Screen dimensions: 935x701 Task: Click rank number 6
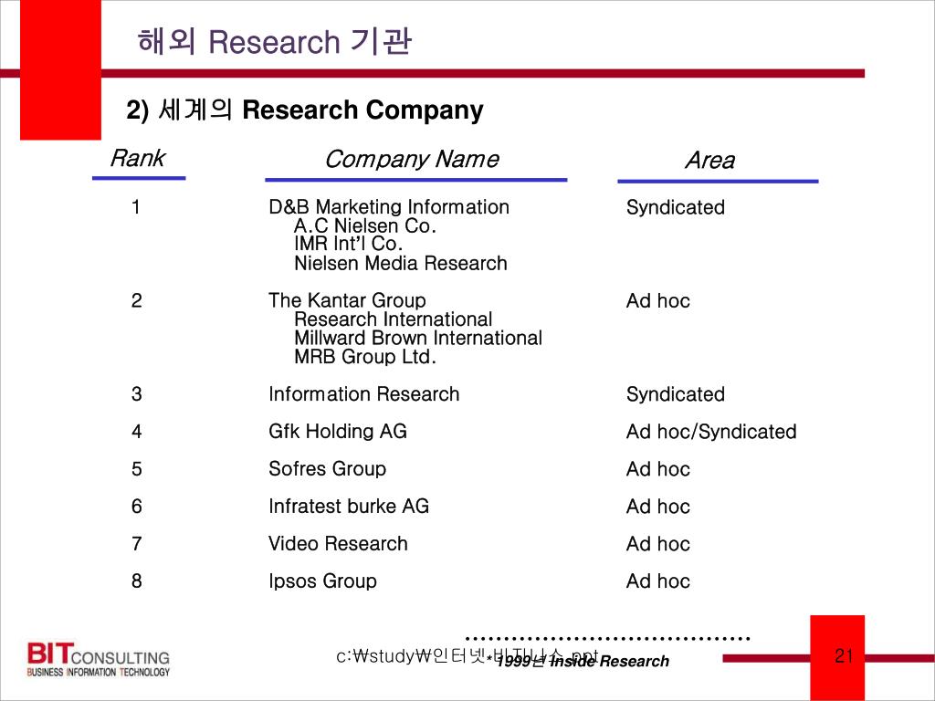pos(137,506)
